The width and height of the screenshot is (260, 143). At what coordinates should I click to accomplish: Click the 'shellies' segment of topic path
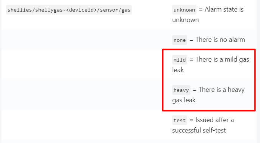click(x=20, y=10)
